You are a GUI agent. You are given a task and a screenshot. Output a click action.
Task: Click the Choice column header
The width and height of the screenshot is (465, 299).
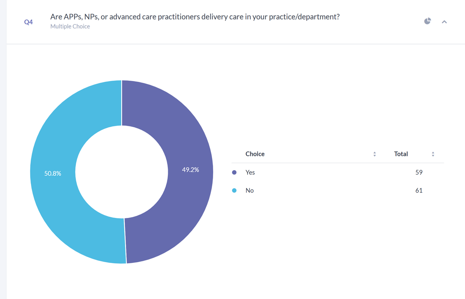[x=255, y=154]
